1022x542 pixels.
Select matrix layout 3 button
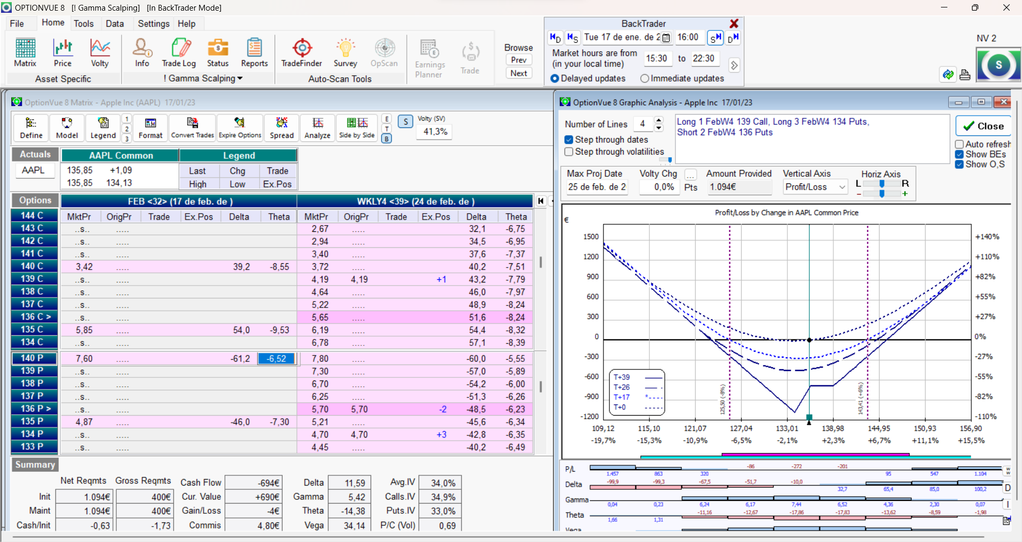(x=126, y=139)
